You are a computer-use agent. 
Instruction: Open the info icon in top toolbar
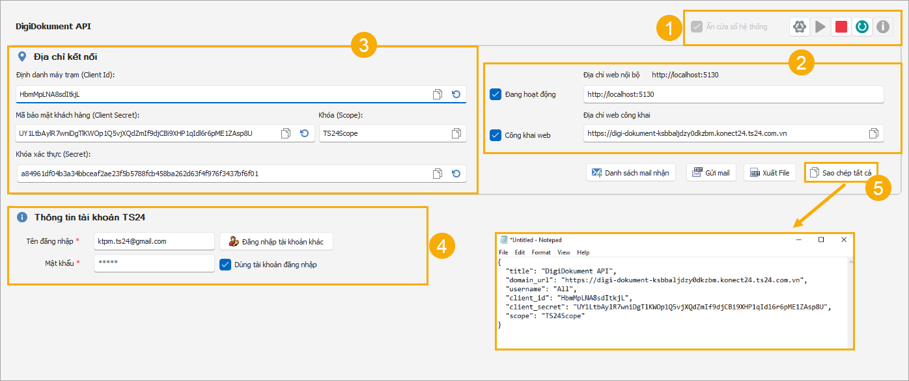pos(883,27)
